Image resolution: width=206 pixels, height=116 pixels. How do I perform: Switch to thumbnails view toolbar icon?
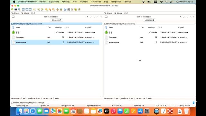click(x=30, y=9)
